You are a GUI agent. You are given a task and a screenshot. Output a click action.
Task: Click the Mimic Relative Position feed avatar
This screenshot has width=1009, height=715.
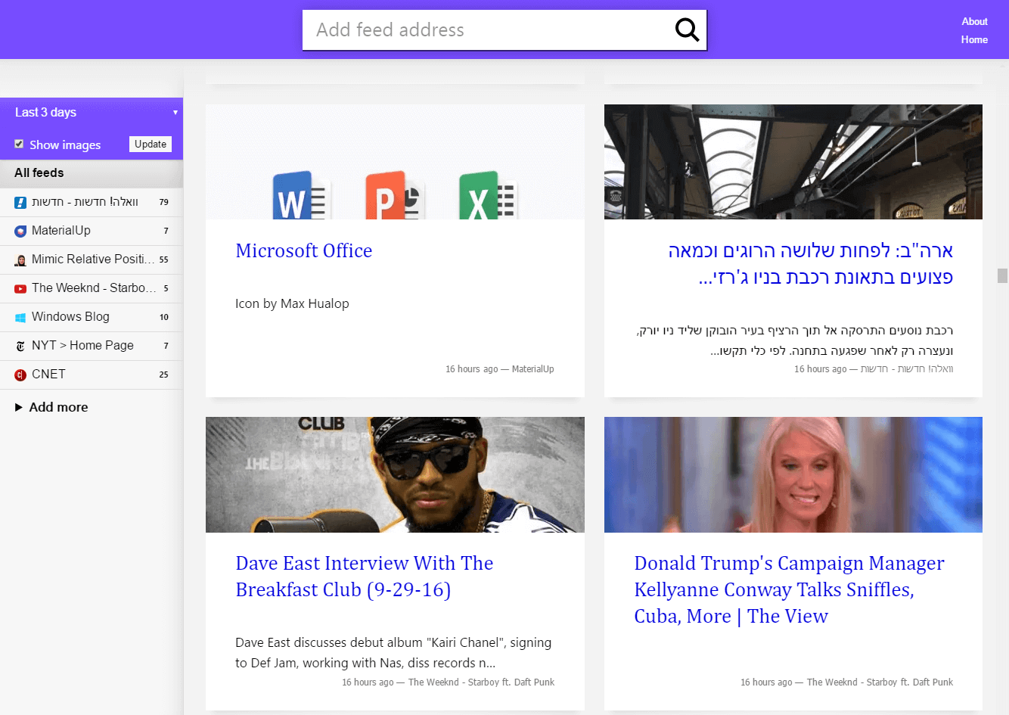[20, 260]
